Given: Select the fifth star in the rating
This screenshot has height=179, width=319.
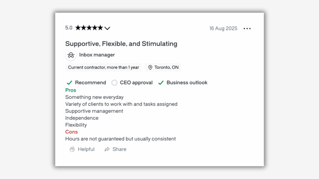Looking at the screenshot, I should click(x=100, y=28).
